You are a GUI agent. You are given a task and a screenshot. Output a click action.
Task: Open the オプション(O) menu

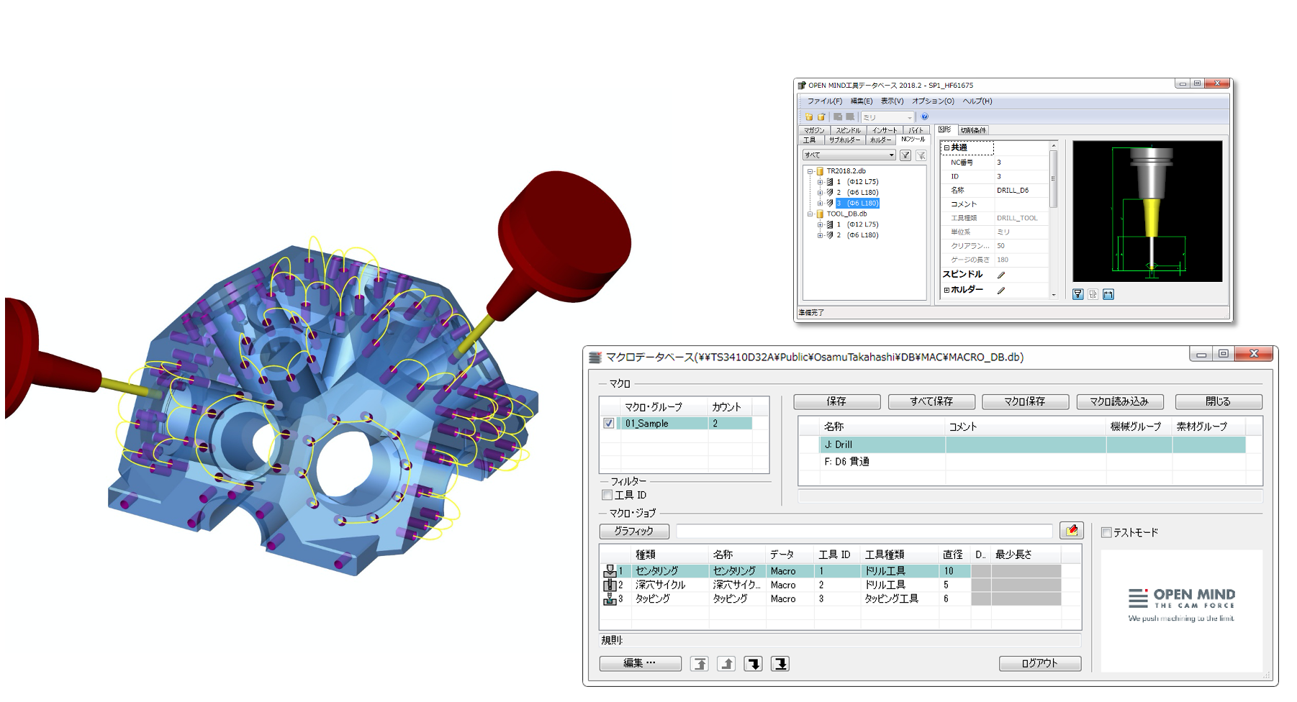933,101
